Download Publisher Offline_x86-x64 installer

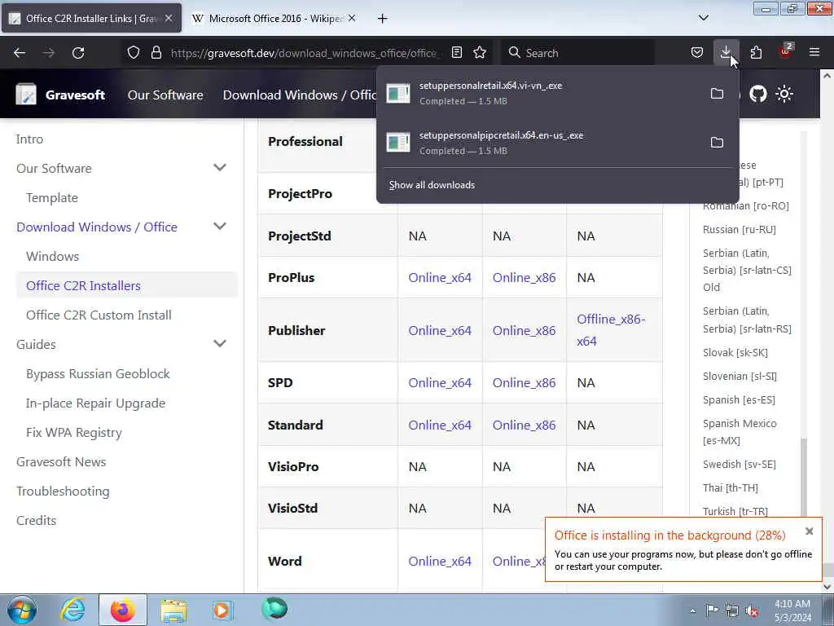(x=611, y=330)
